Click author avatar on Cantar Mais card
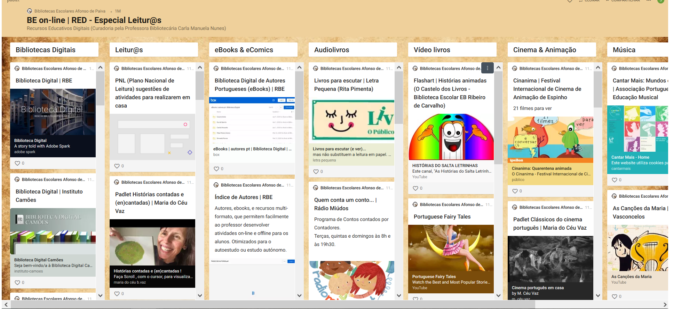 pyautogui.click(x=614, y=69)
